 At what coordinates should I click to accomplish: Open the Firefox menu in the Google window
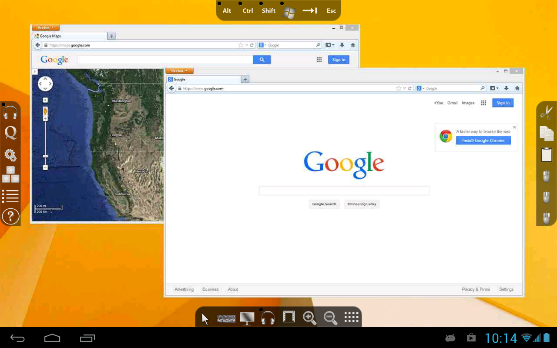(179, 71)
